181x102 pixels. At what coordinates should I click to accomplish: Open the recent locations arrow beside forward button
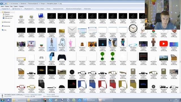[6, 4]
